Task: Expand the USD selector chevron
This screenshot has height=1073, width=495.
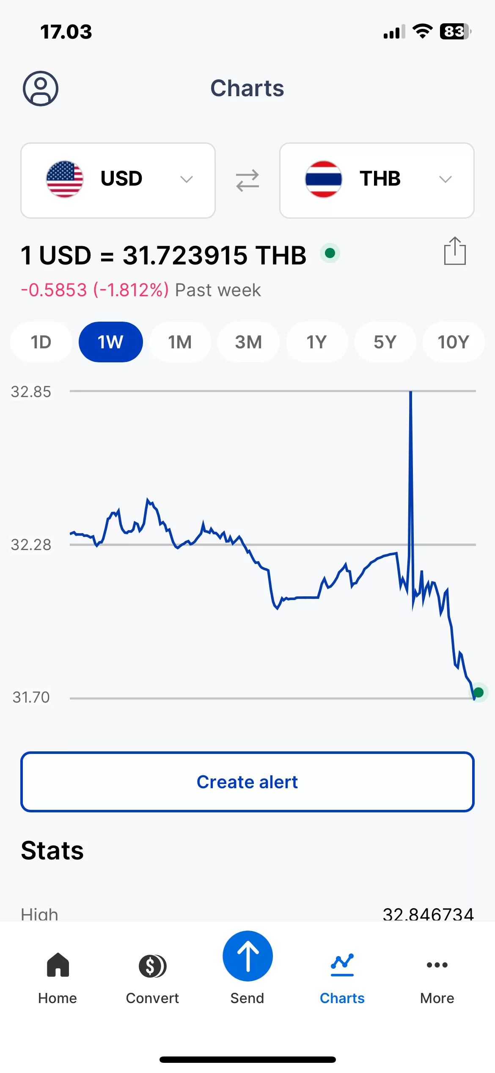Action: point(187,180)
